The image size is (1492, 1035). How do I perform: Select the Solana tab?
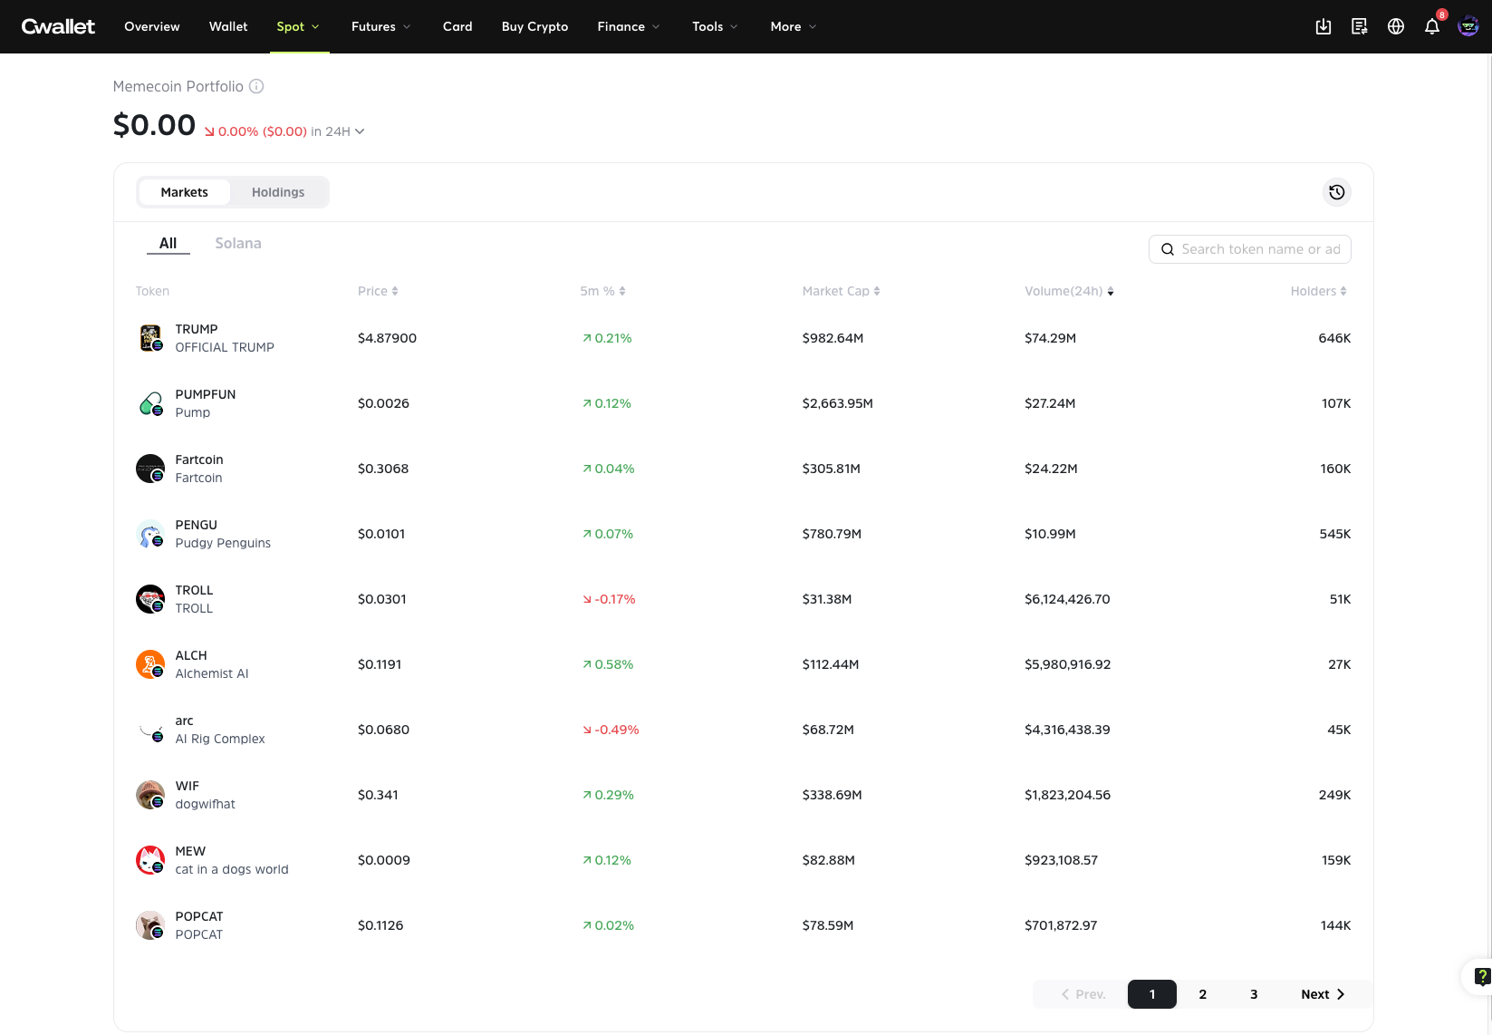(x=238, y=243)
